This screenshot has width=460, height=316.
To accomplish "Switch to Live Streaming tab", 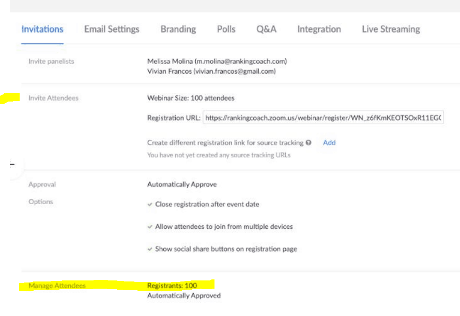I will click(391, 29).
